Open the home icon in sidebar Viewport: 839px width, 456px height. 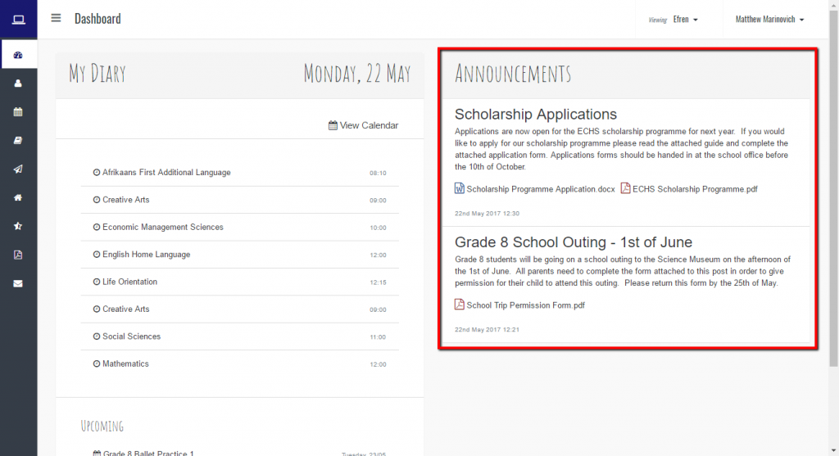point(18,198)
